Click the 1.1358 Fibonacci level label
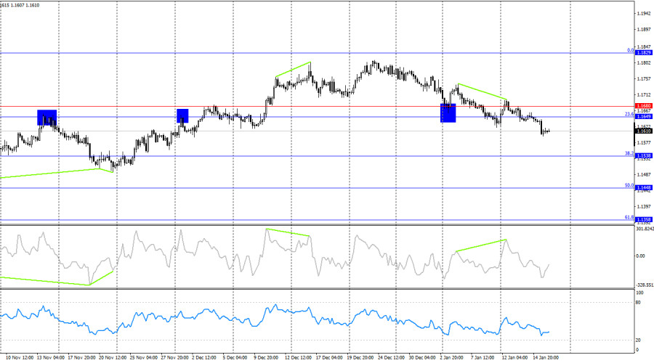 643,219
